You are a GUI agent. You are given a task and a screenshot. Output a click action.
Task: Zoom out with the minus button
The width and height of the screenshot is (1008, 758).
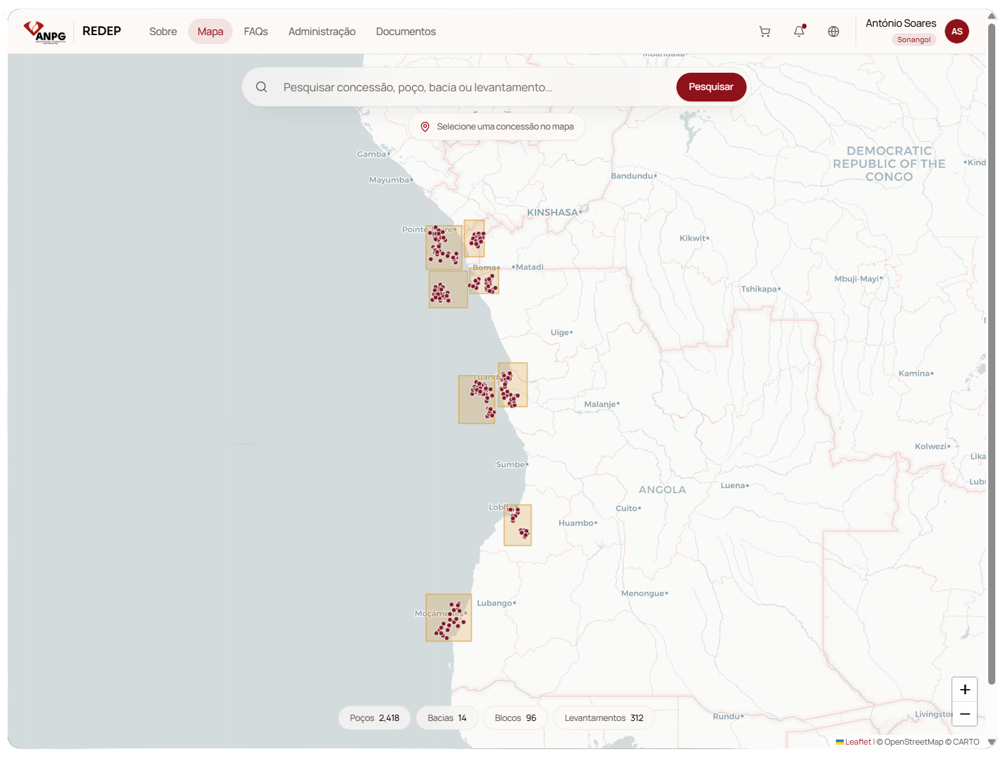point(965,714)
